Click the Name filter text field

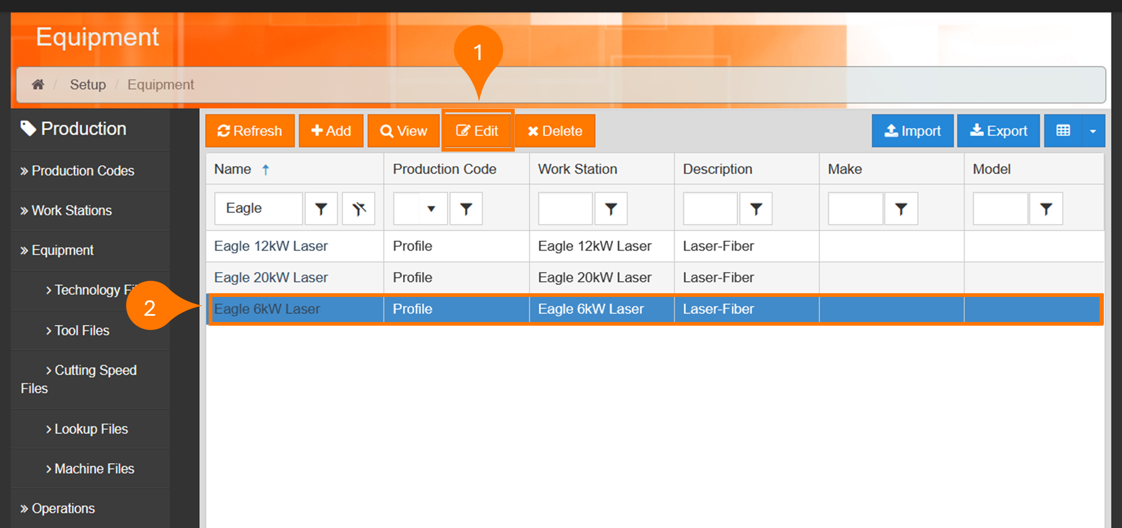click(258, 209)
